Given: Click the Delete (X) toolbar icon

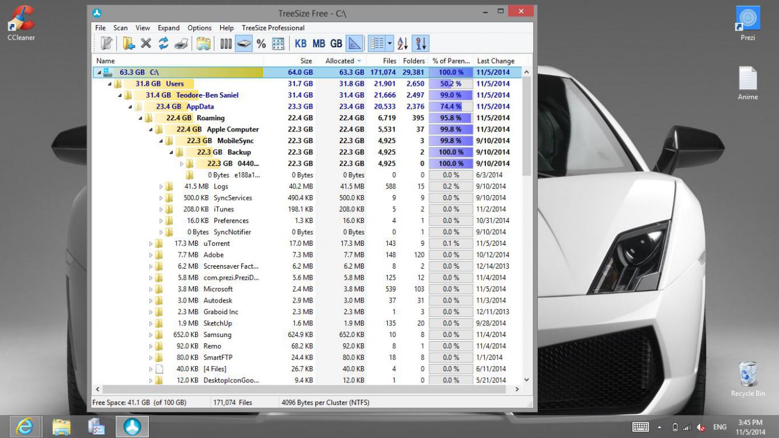Looking at the screenshot, I should pos(146,43).
